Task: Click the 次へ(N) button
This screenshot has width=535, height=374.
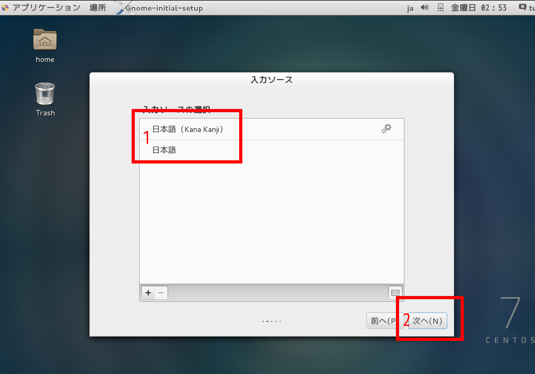Action: [427, 321]
